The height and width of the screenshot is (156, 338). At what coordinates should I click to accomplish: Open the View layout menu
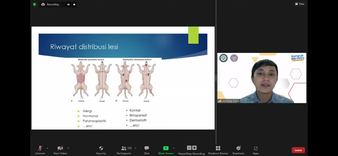pyautogui.click(x=300, y=4)
